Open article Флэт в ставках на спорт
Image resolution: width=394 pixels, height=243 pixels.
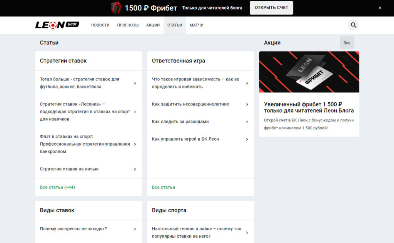point(85,144)
